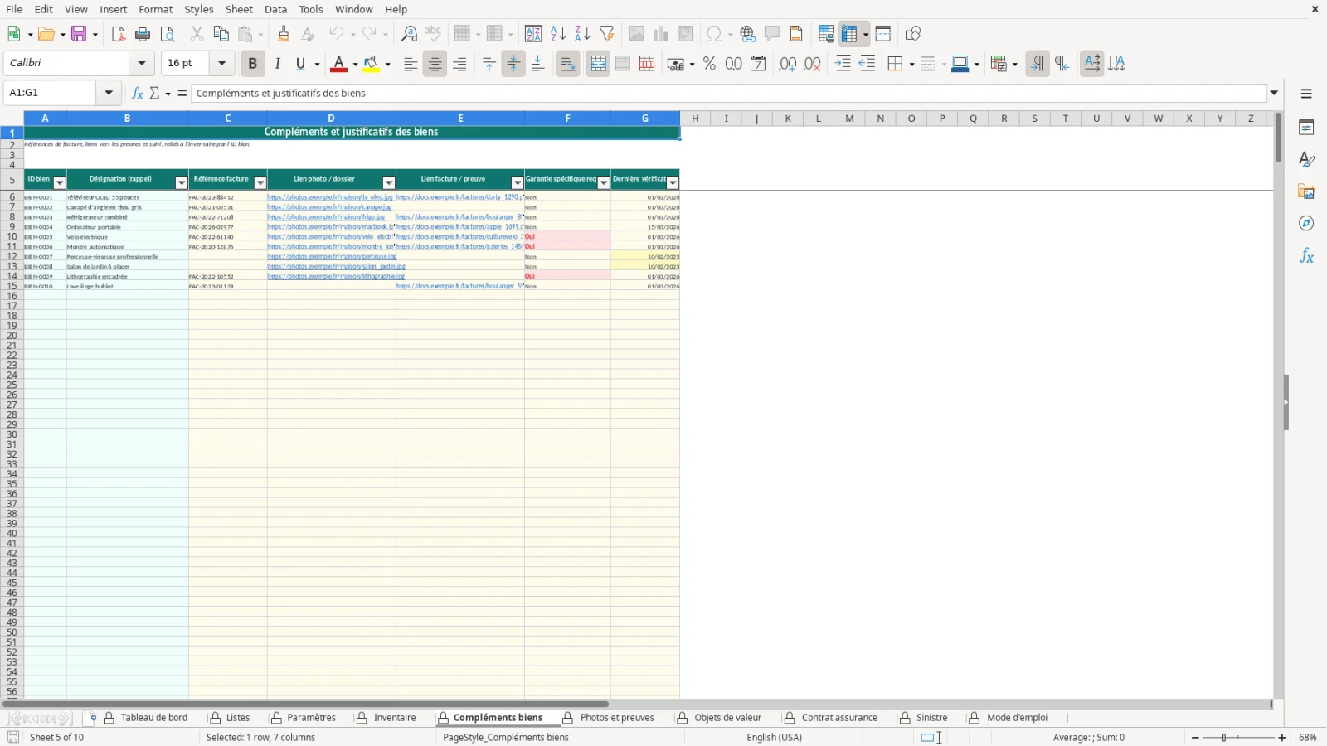Screen dimensions: 1327x746
Task: Click the Save document icon
Action: pos(80,34)
